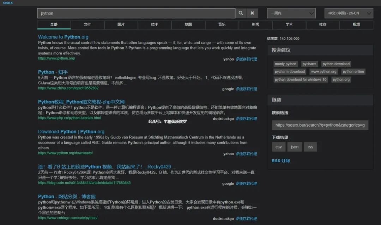
Task: Open 缓存 cached link for Download Python result
Action: [241, 154]
